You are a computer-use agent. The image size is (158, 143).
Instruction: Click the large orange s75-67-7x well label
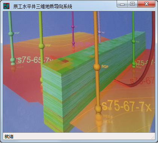[126, 106]
